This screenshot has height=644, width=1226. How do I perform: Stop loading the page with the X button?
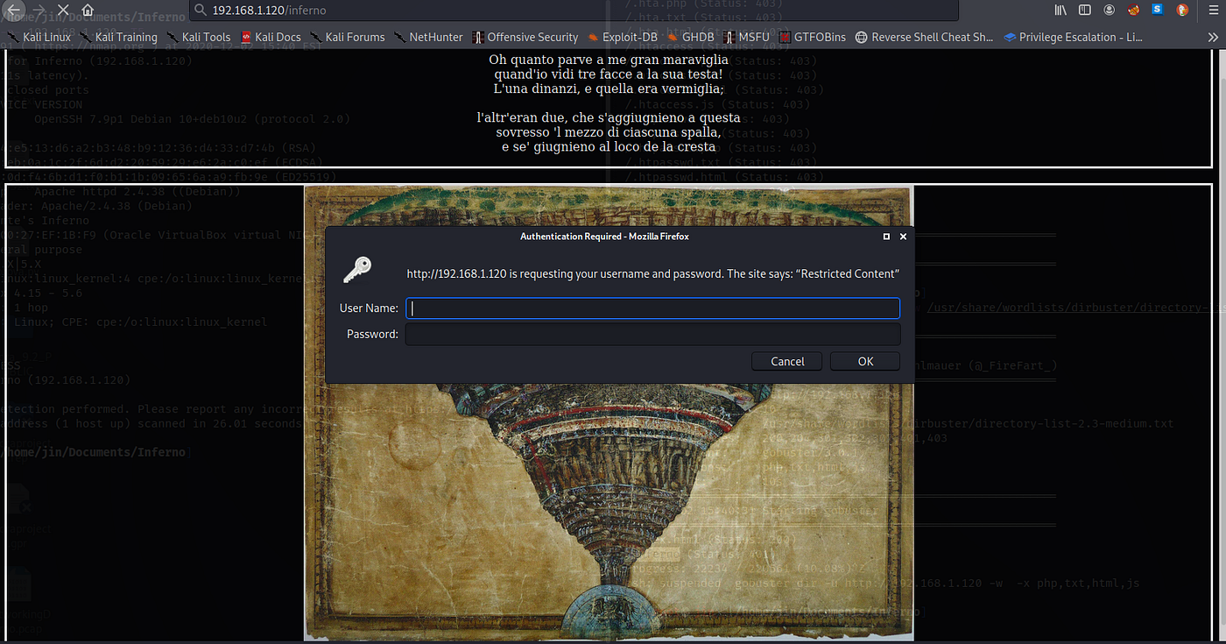64,10
